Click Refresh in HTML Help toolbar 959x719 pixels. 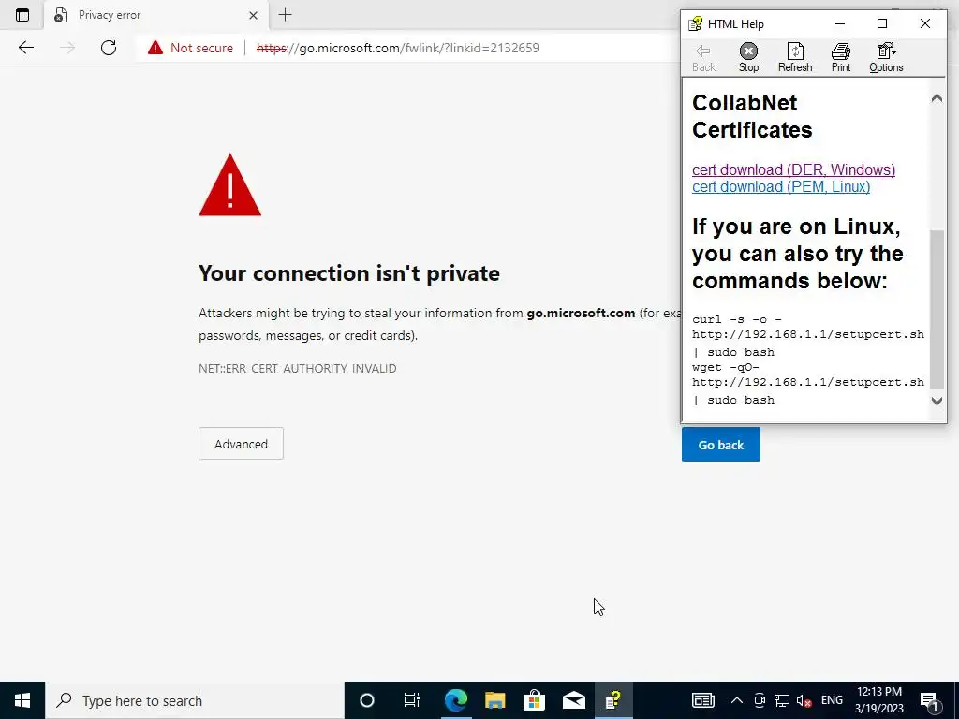coord(795,58)
